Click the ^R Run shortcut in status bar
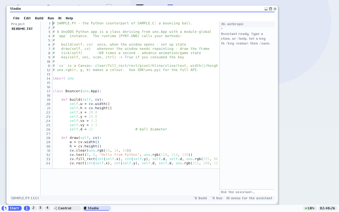Image resolution: width=339 pixels, height=212 pixels. 217,198
